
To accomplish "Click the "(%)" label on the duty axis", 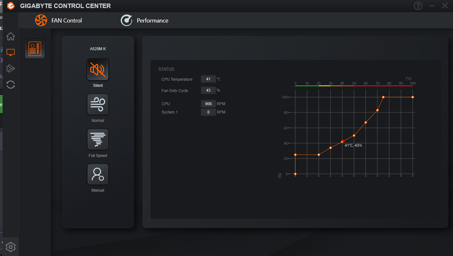I will coord(280,175).
